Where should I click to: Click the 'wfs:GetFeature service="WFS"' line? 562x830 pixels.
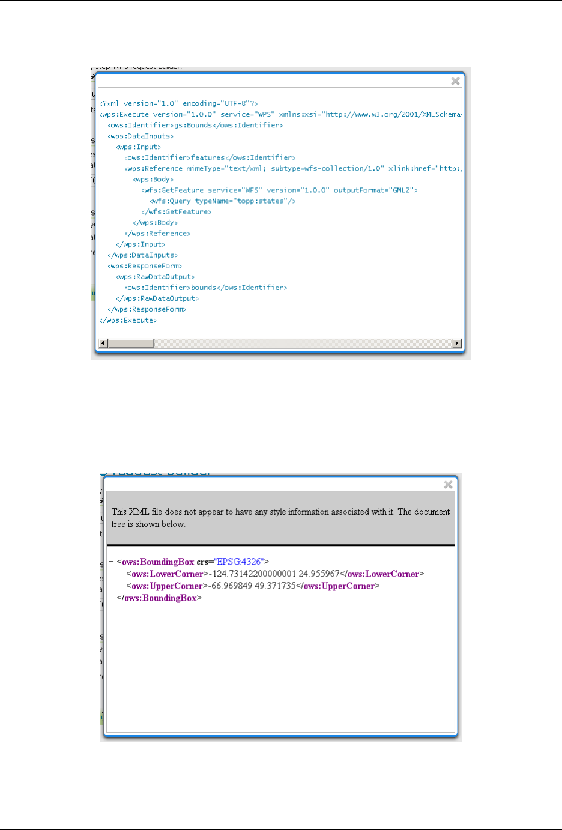(279, 190)
